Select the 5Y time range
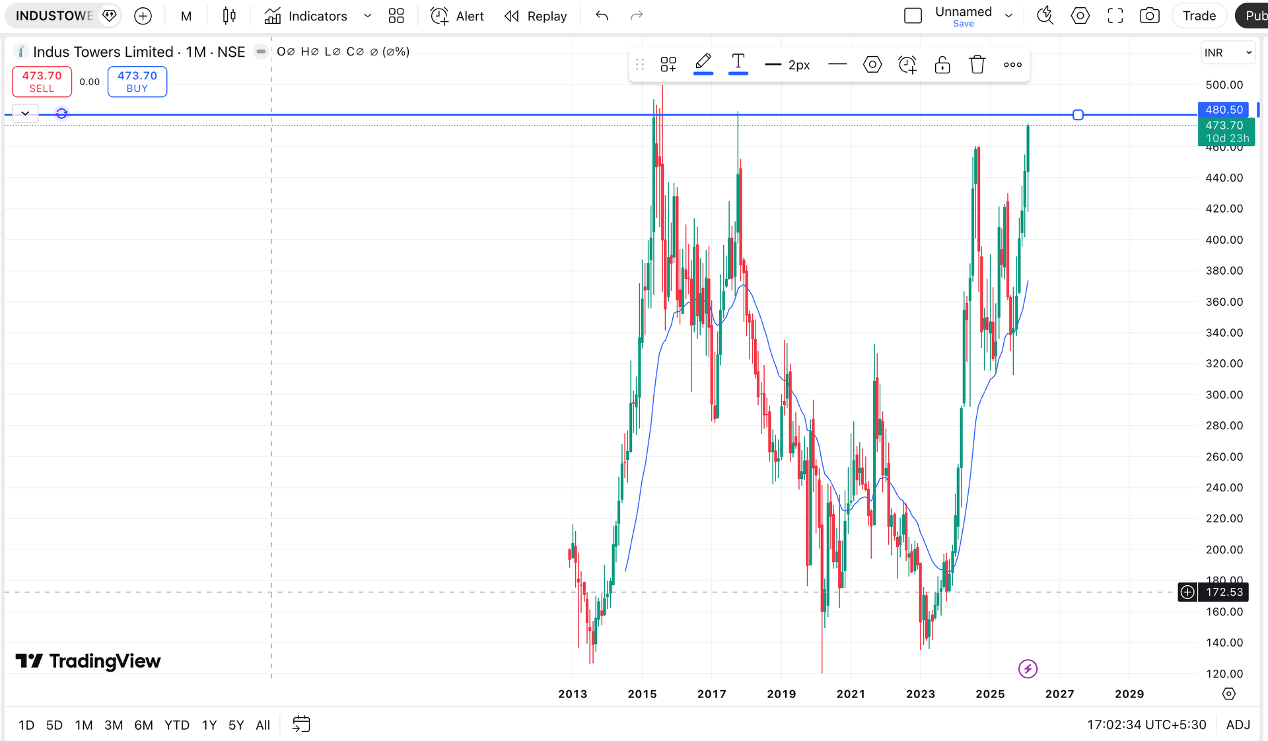 click(236, 725)
